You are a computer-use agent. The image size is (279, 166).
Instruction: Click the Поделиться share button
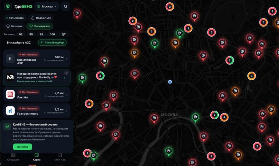click(x=41, y=18)
